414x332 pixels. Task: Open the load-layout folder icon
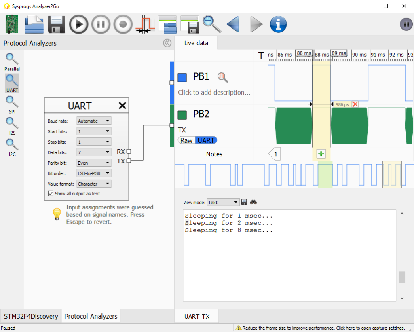(167, 24)
